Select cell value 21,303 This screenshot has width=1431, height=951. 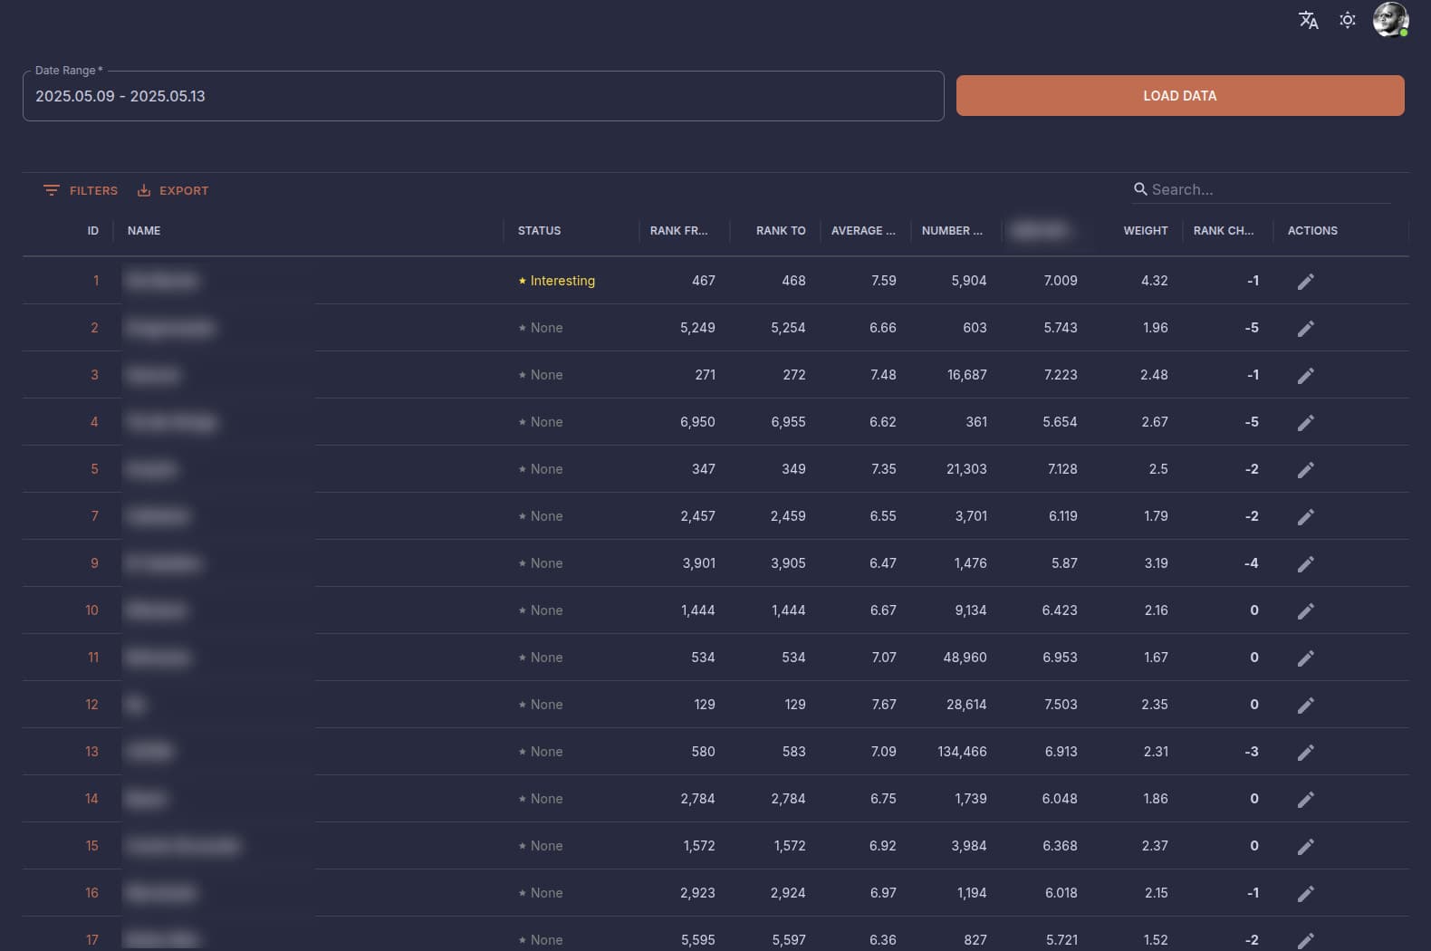(966, 469)
